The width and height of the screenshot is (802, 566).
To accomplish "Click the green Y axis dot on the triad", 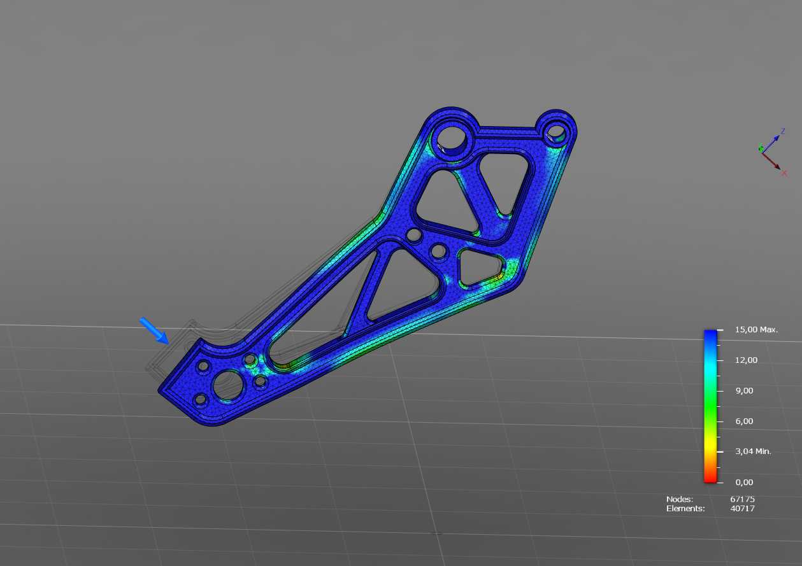I will [761, 150].
